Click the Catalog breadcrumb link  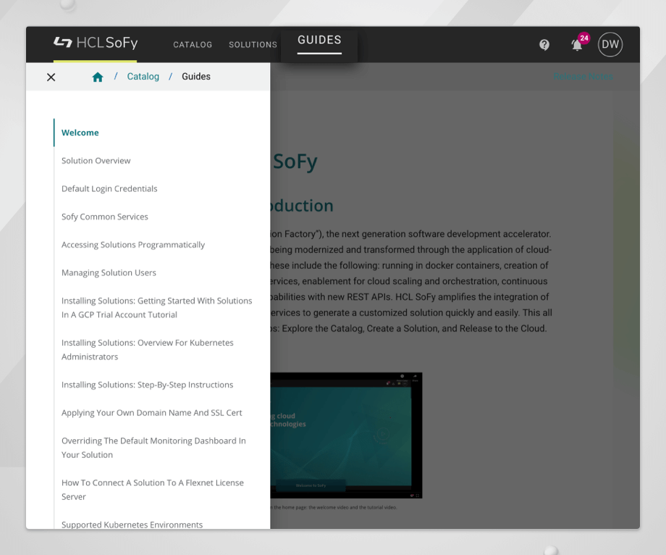pos(143,77)
